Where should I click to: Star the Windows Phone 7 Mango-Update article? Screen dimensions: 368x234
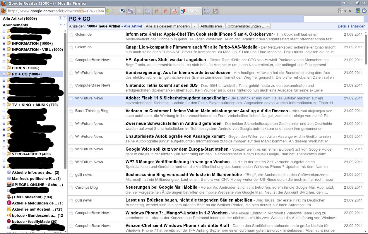pyautogui.click(x=71, y=213)
